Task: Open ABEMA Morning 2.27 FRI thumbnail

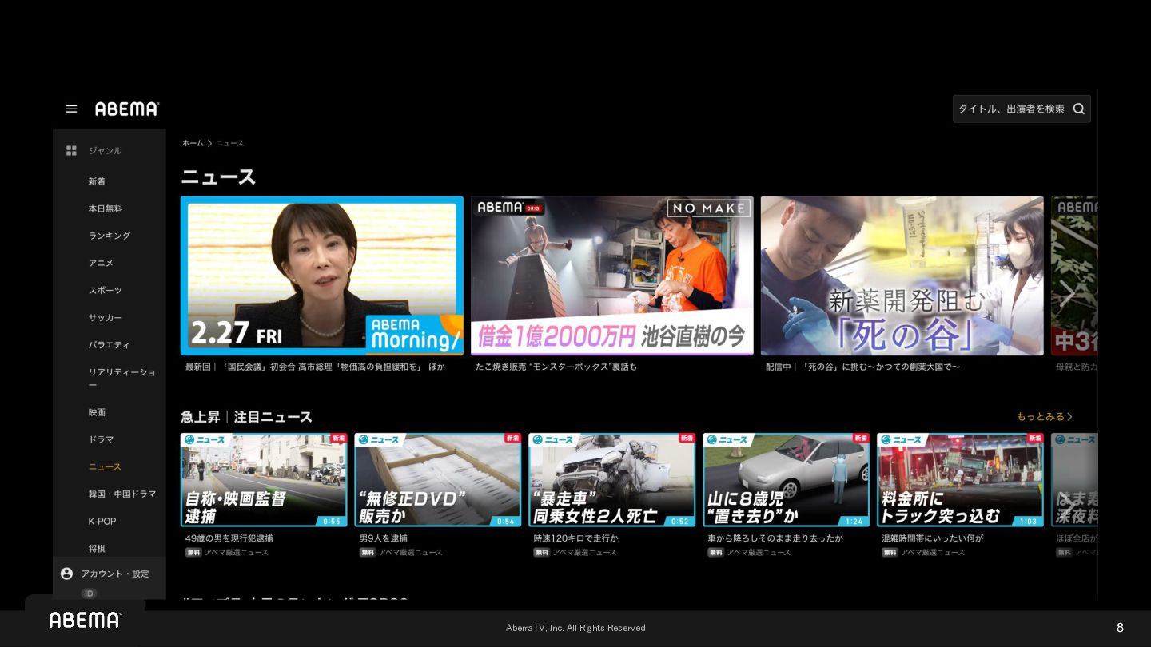Action: pos(322,276)
